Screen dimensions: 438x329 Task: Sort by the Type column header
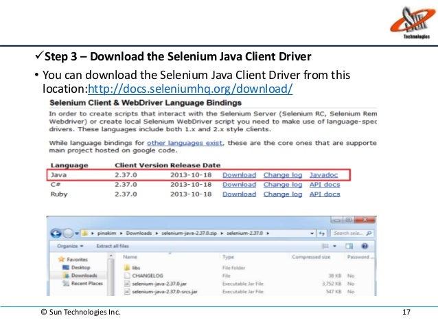tap(228, 257)
